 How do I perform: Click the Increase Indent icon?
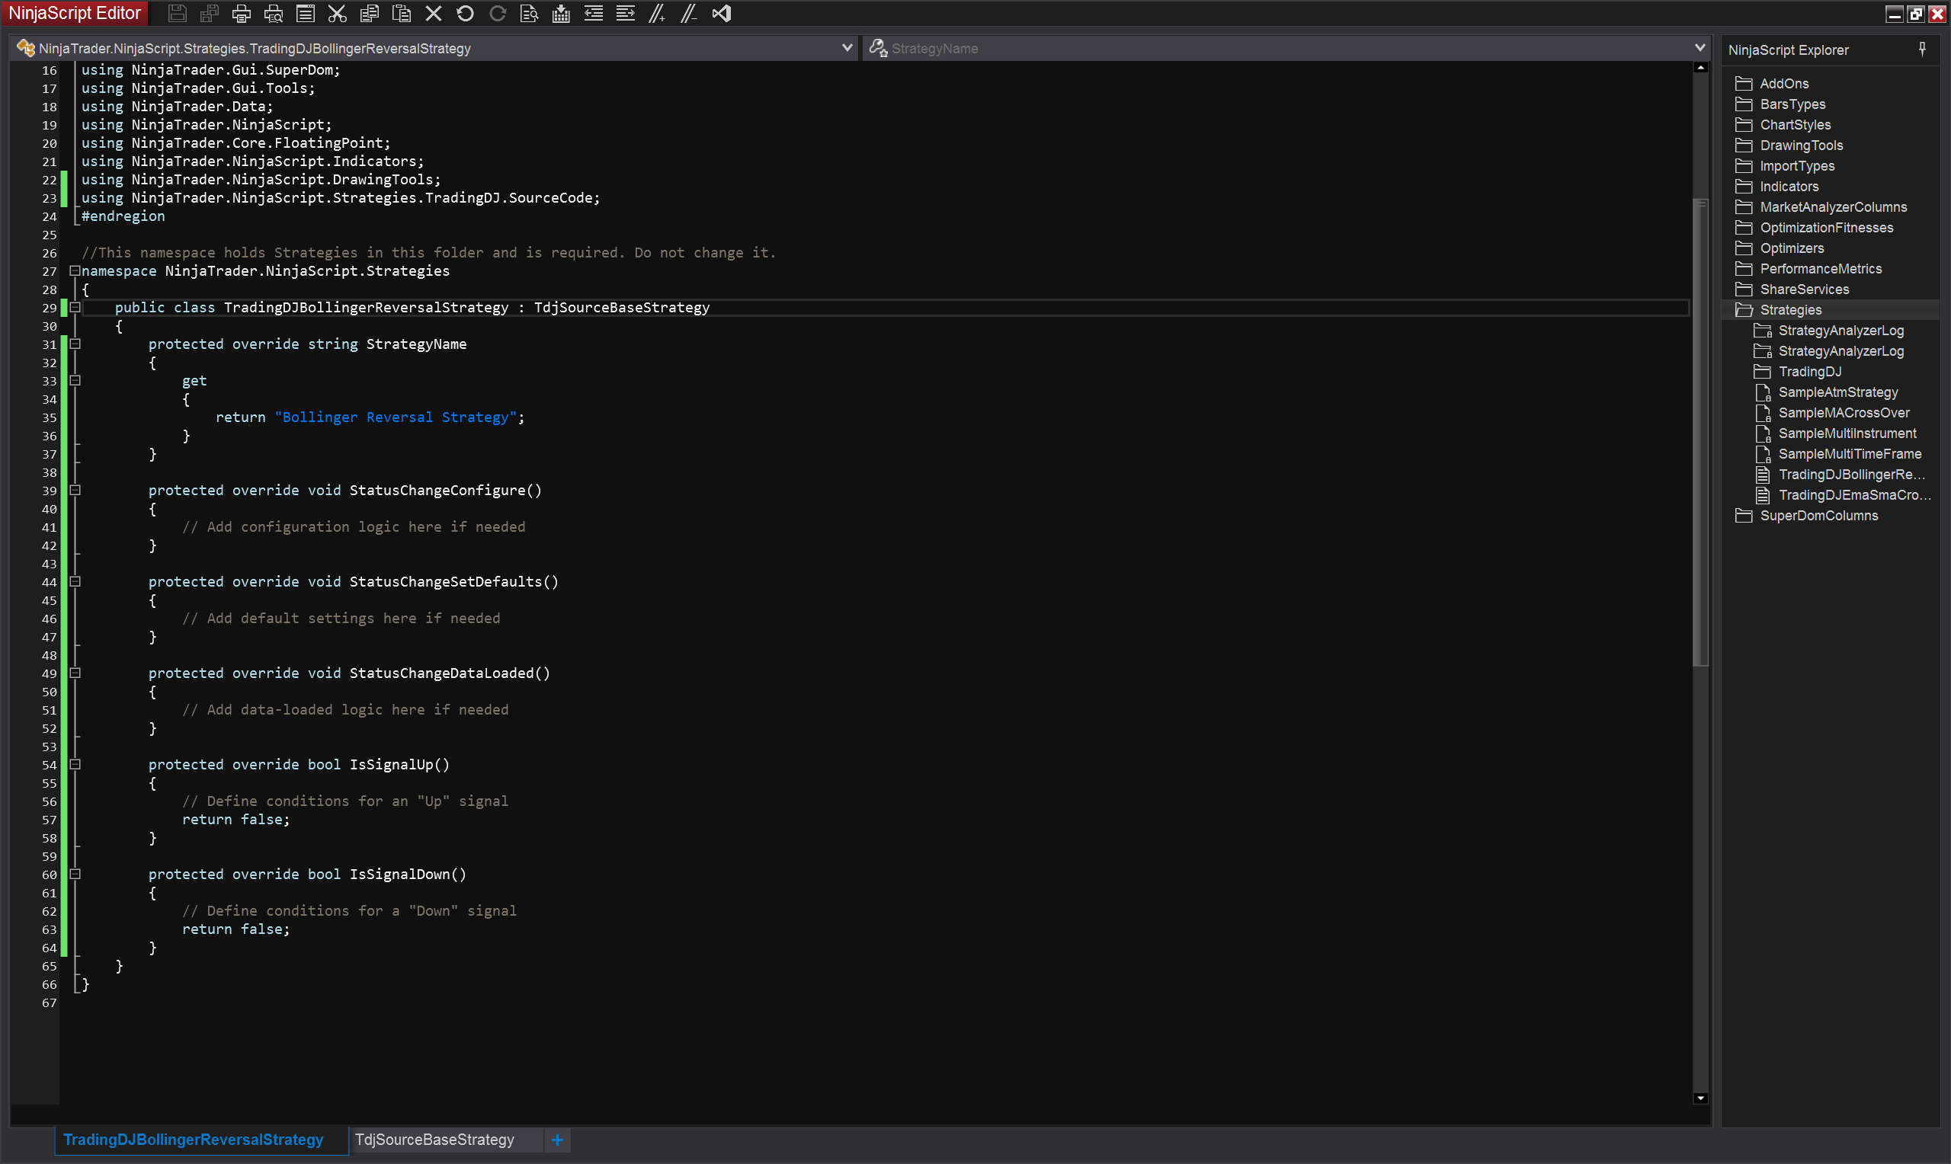tap(625, 14)
